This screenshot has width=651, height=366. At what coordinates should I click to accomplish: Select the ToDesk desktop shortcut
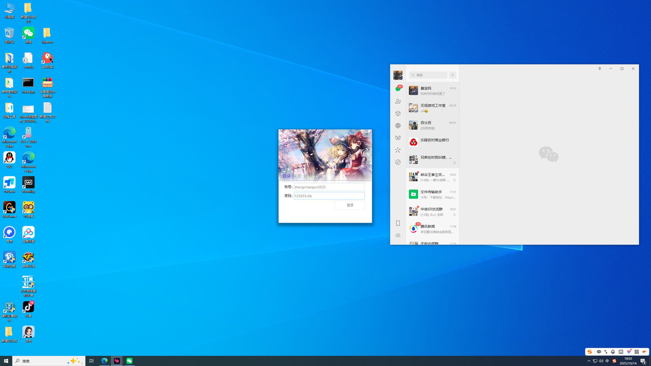[9, 185]
